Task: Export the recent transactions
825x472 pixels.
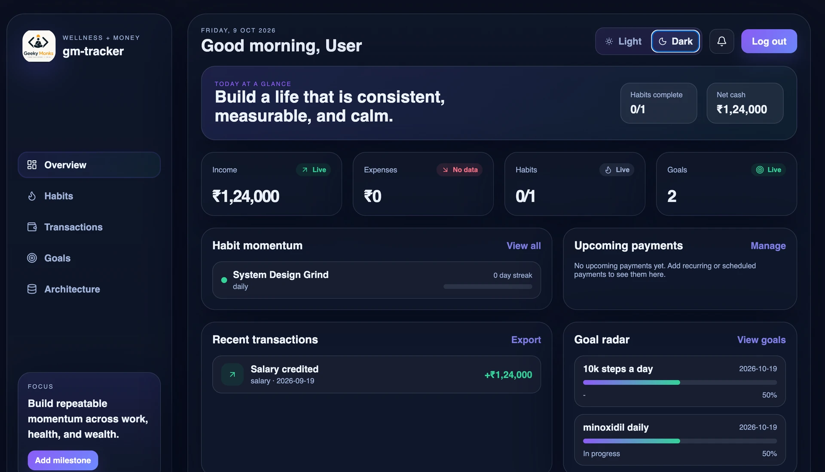Action: click(526, 340)
